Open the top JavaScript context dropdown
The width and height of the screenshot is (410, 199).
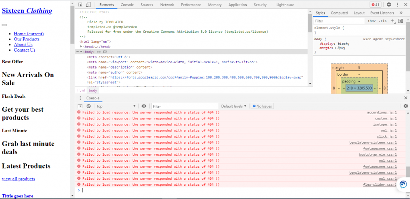[x=116, y=106]
